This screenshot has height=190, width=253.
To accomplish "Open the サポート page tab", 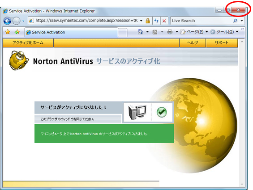I will tap(222, 43).
